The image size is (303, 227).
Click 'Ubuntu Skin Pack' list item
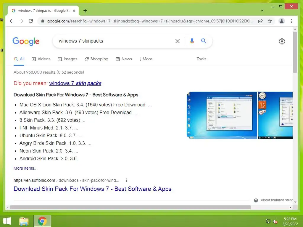[x=51, y=135]
